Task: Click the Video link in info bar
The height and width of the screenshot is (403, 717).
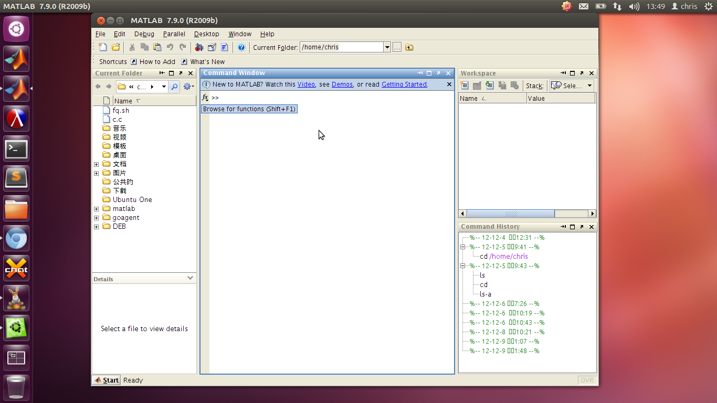Action: click(x=306, y=84)
